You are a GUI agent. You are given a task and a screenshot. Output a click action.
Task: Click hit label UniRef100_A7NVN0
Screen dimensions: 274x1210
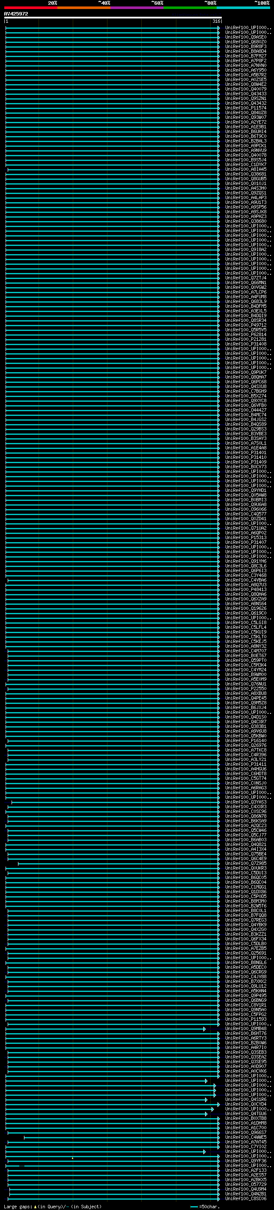tap(245, 65)
